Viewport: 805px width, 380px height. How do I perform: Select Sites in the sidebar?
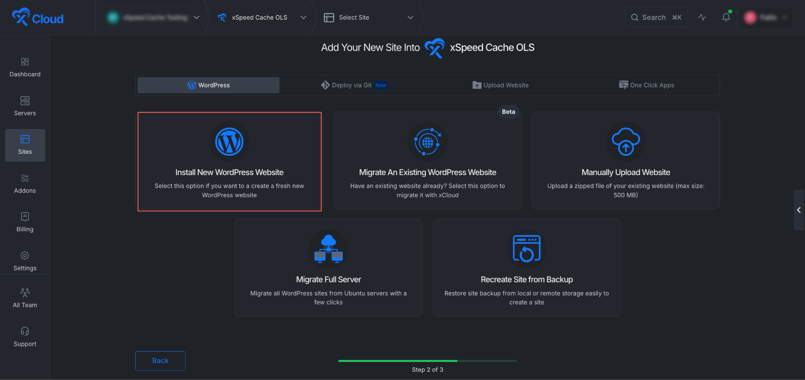point(25,145)
